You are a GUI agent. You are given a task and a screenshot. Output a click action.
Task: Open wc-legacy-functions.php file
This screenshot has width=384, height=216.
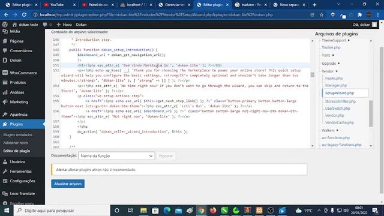point(341,145)
